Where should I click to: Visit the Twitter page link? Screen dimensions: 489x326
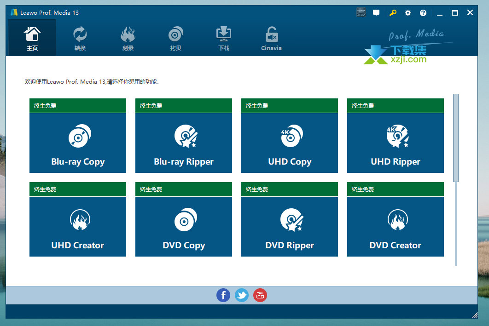coord(242,295)
